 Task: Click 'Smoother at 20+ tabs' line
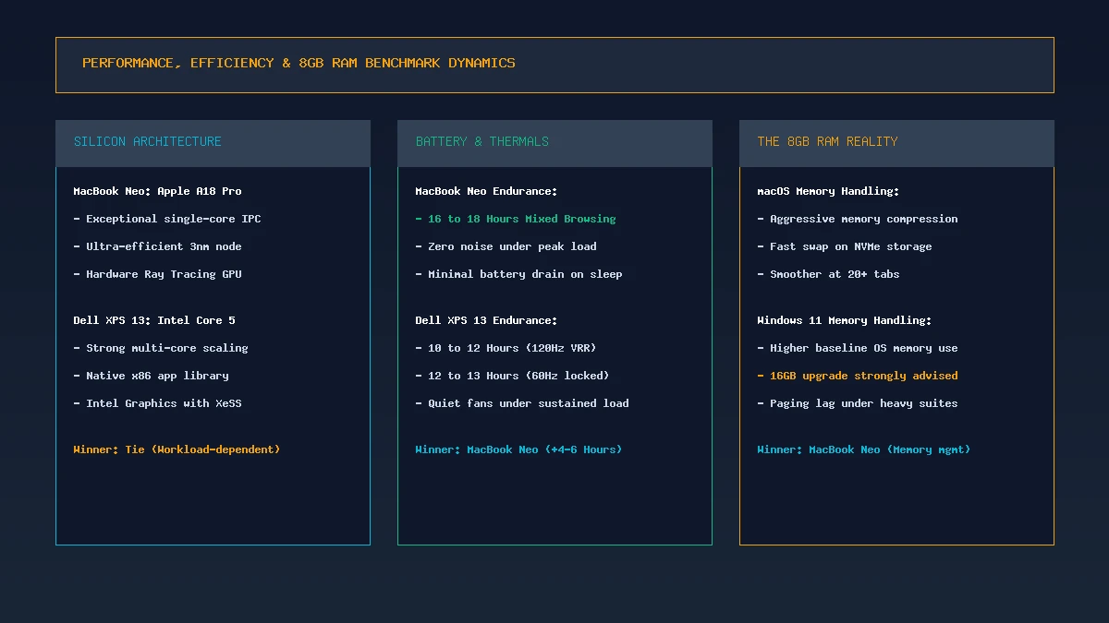pos(828,274)
